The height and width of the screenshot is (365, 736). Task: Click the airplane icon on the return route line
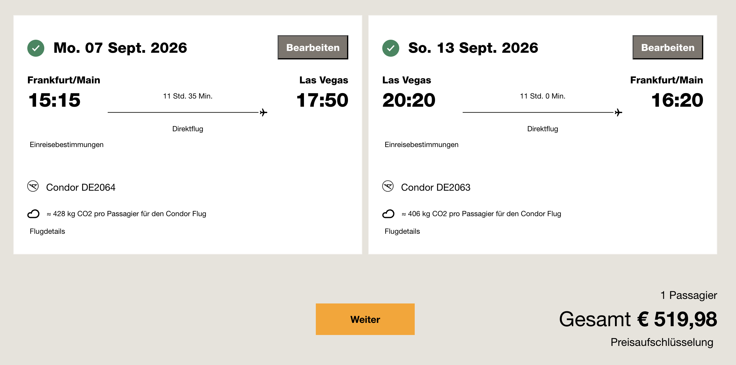tap(619, 112)
